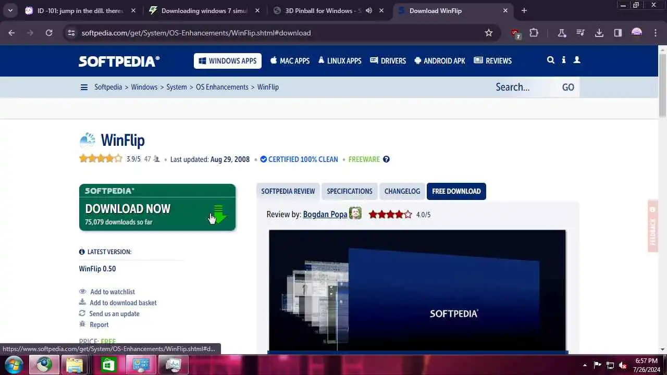
Task: Click the Feedback side tab
Action: coord(653,226)
